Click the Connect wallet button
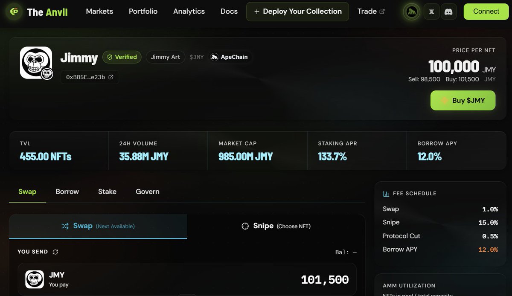This screenshot has width=512, height=296. [486, 12]
